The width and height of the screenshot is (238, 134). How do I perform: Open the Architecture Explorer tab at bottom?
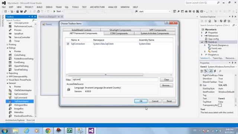coord(15,120)
